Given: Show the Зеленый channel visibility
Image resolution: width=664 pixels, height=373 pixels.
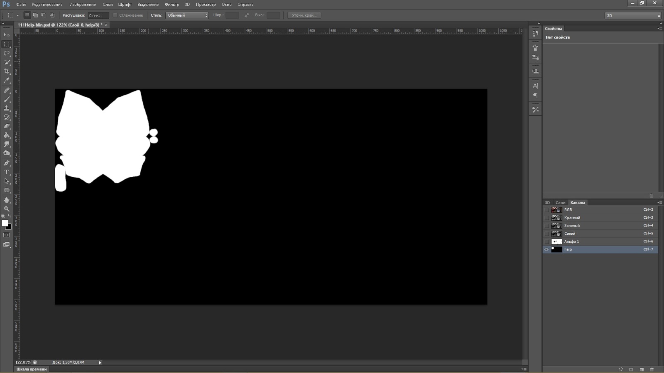Looking at the screenshot, I should click(x=546, y=226).
